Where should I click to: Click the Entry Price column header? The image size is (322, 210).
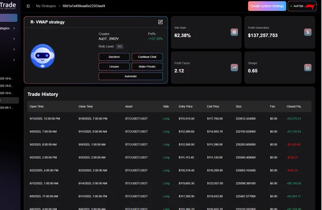click(186, 107)
